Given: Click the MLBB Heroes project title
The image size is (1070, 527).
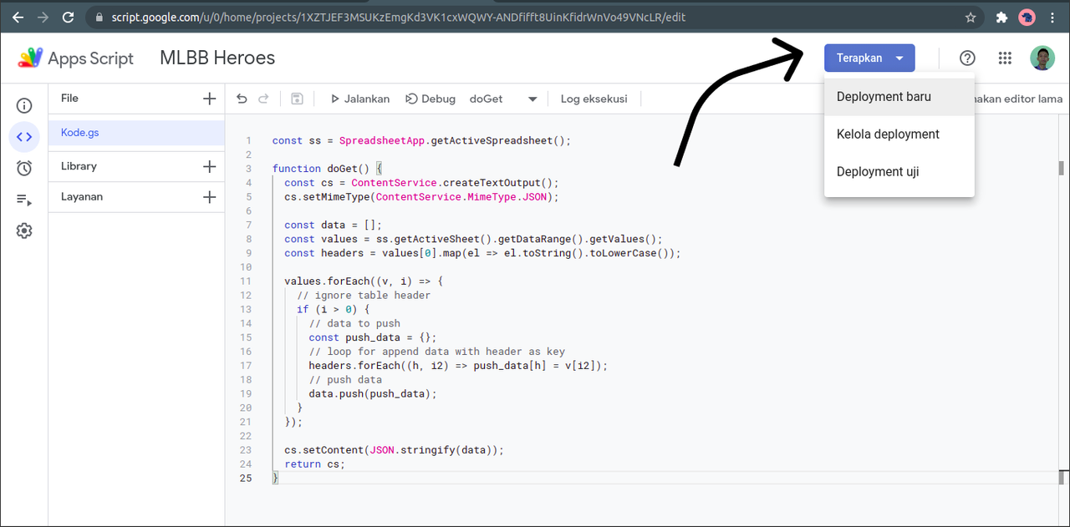Looking at the screenshot, I should click(217, 58).
